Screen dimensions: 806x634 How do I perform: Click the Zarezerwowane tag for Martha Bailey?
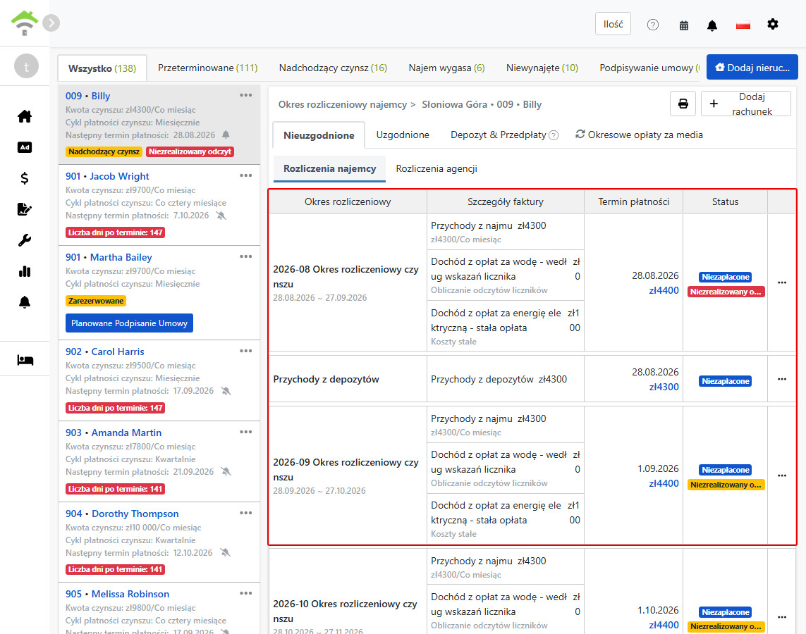(96, 301)
